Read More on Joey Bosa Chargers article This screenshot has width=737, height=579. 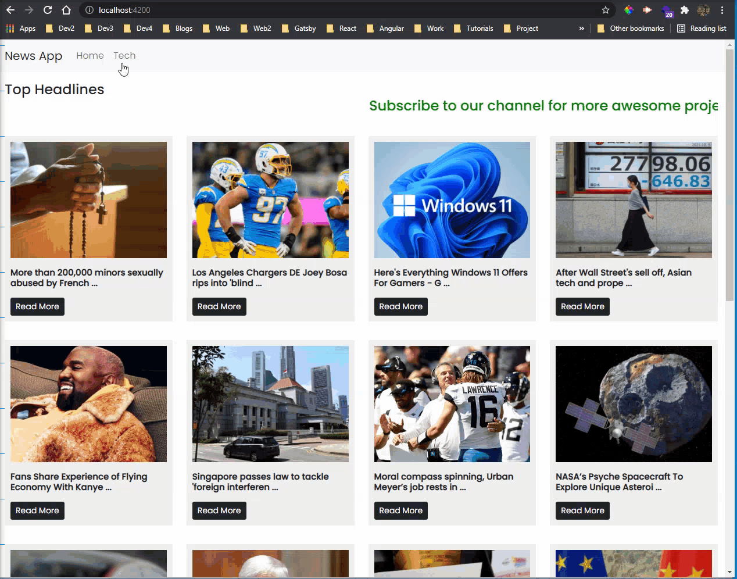click(x=219, y=306)
